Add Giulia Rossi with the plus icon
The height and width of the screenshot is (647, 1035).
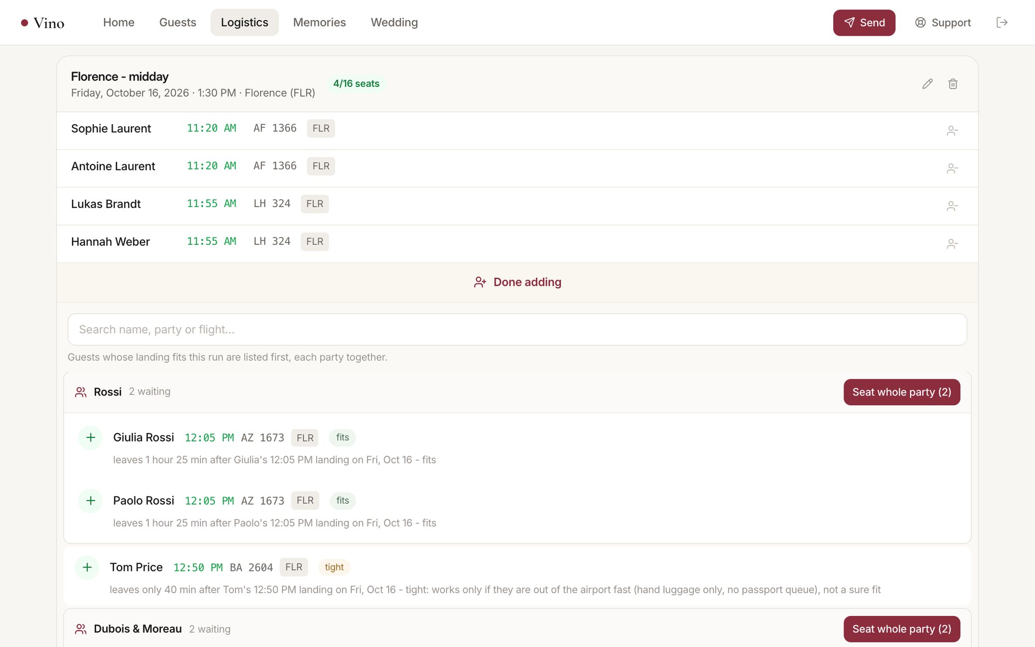(91, 438)
